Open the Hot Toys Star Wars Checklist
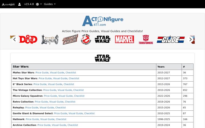This screenshot has height=128, width=205. tap(74, 79)
